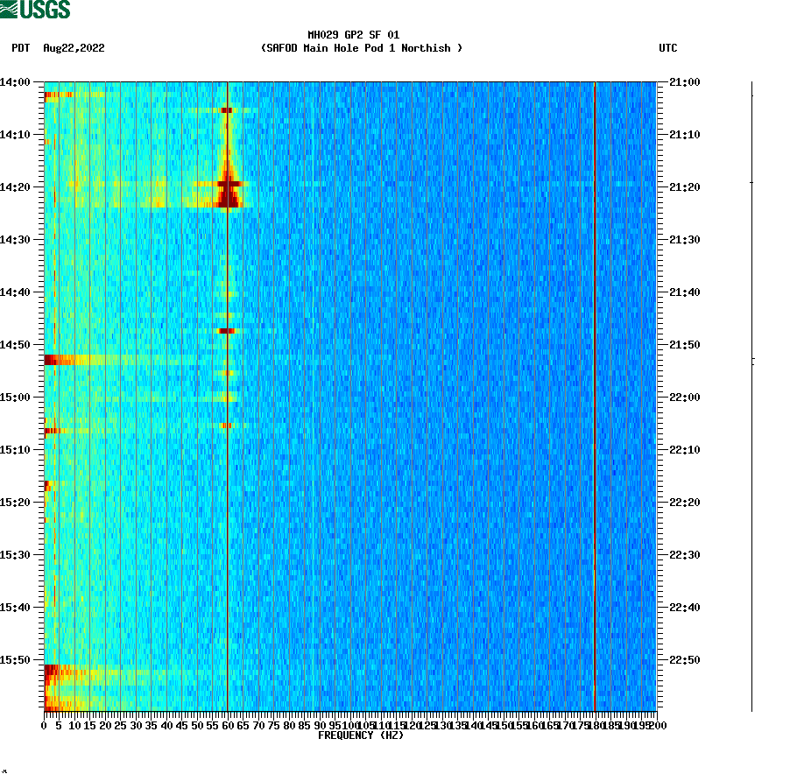Select the date Aug22,2022
This screenshot has width=790, height=781.
74,48
